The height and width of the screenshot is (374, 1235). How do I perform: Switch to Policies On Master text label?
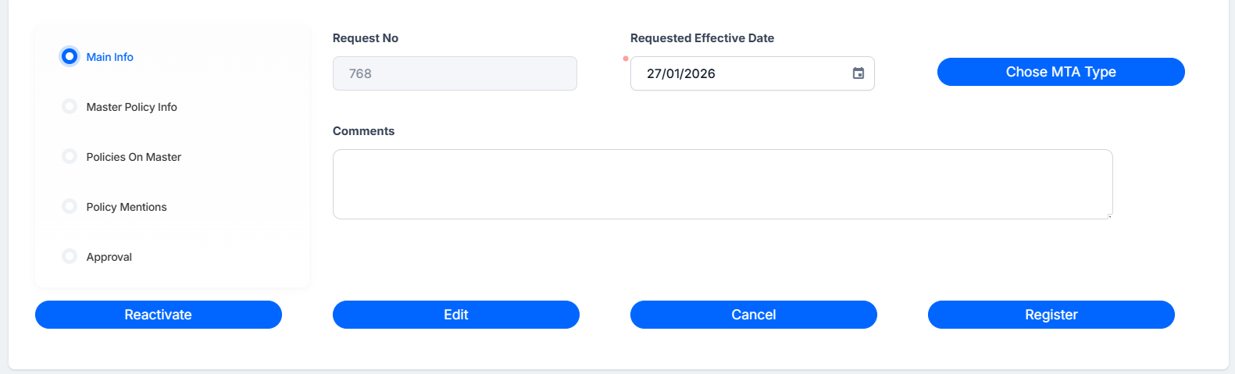(134, 157)
